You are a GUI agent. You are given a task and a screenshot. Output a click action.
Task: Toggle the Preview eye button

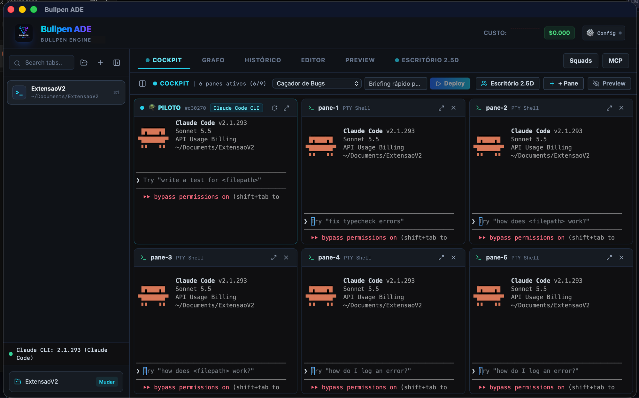click(609, 83)
